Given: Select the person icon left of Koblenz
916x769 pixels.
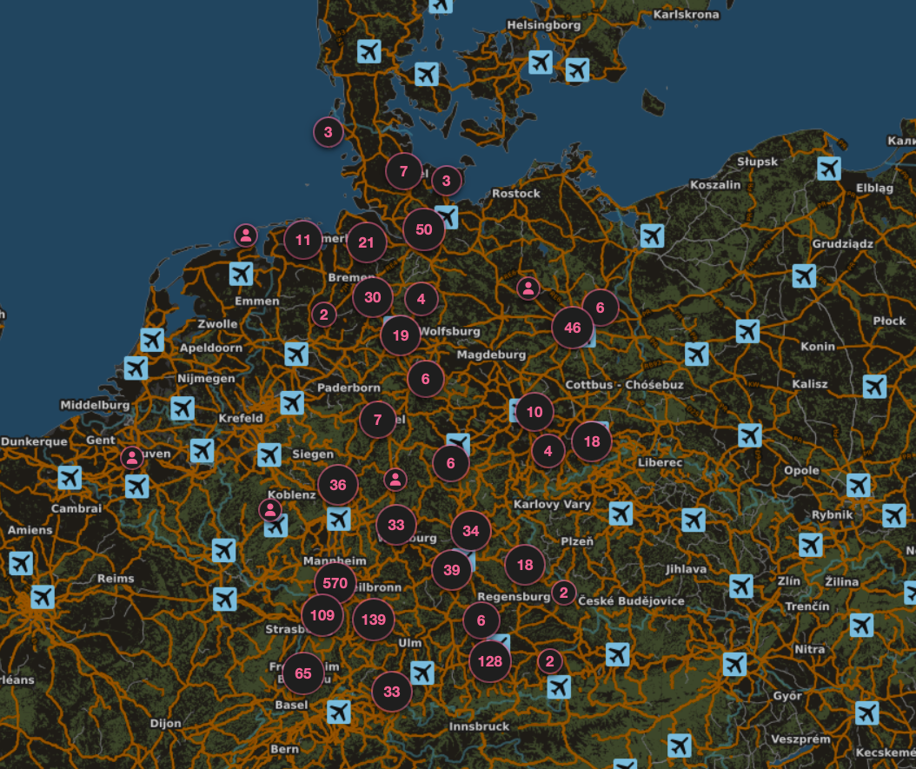Looking at the screenshot, I should pos(270,509).
